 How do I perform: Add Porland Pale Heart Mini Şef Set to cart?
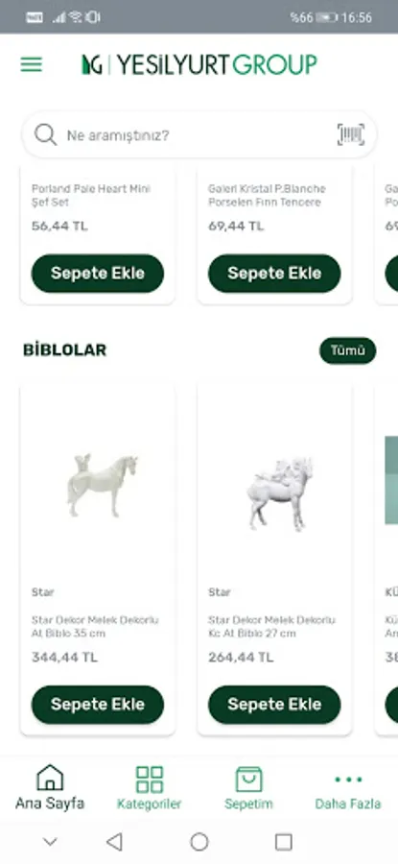(x=98, y=274)
